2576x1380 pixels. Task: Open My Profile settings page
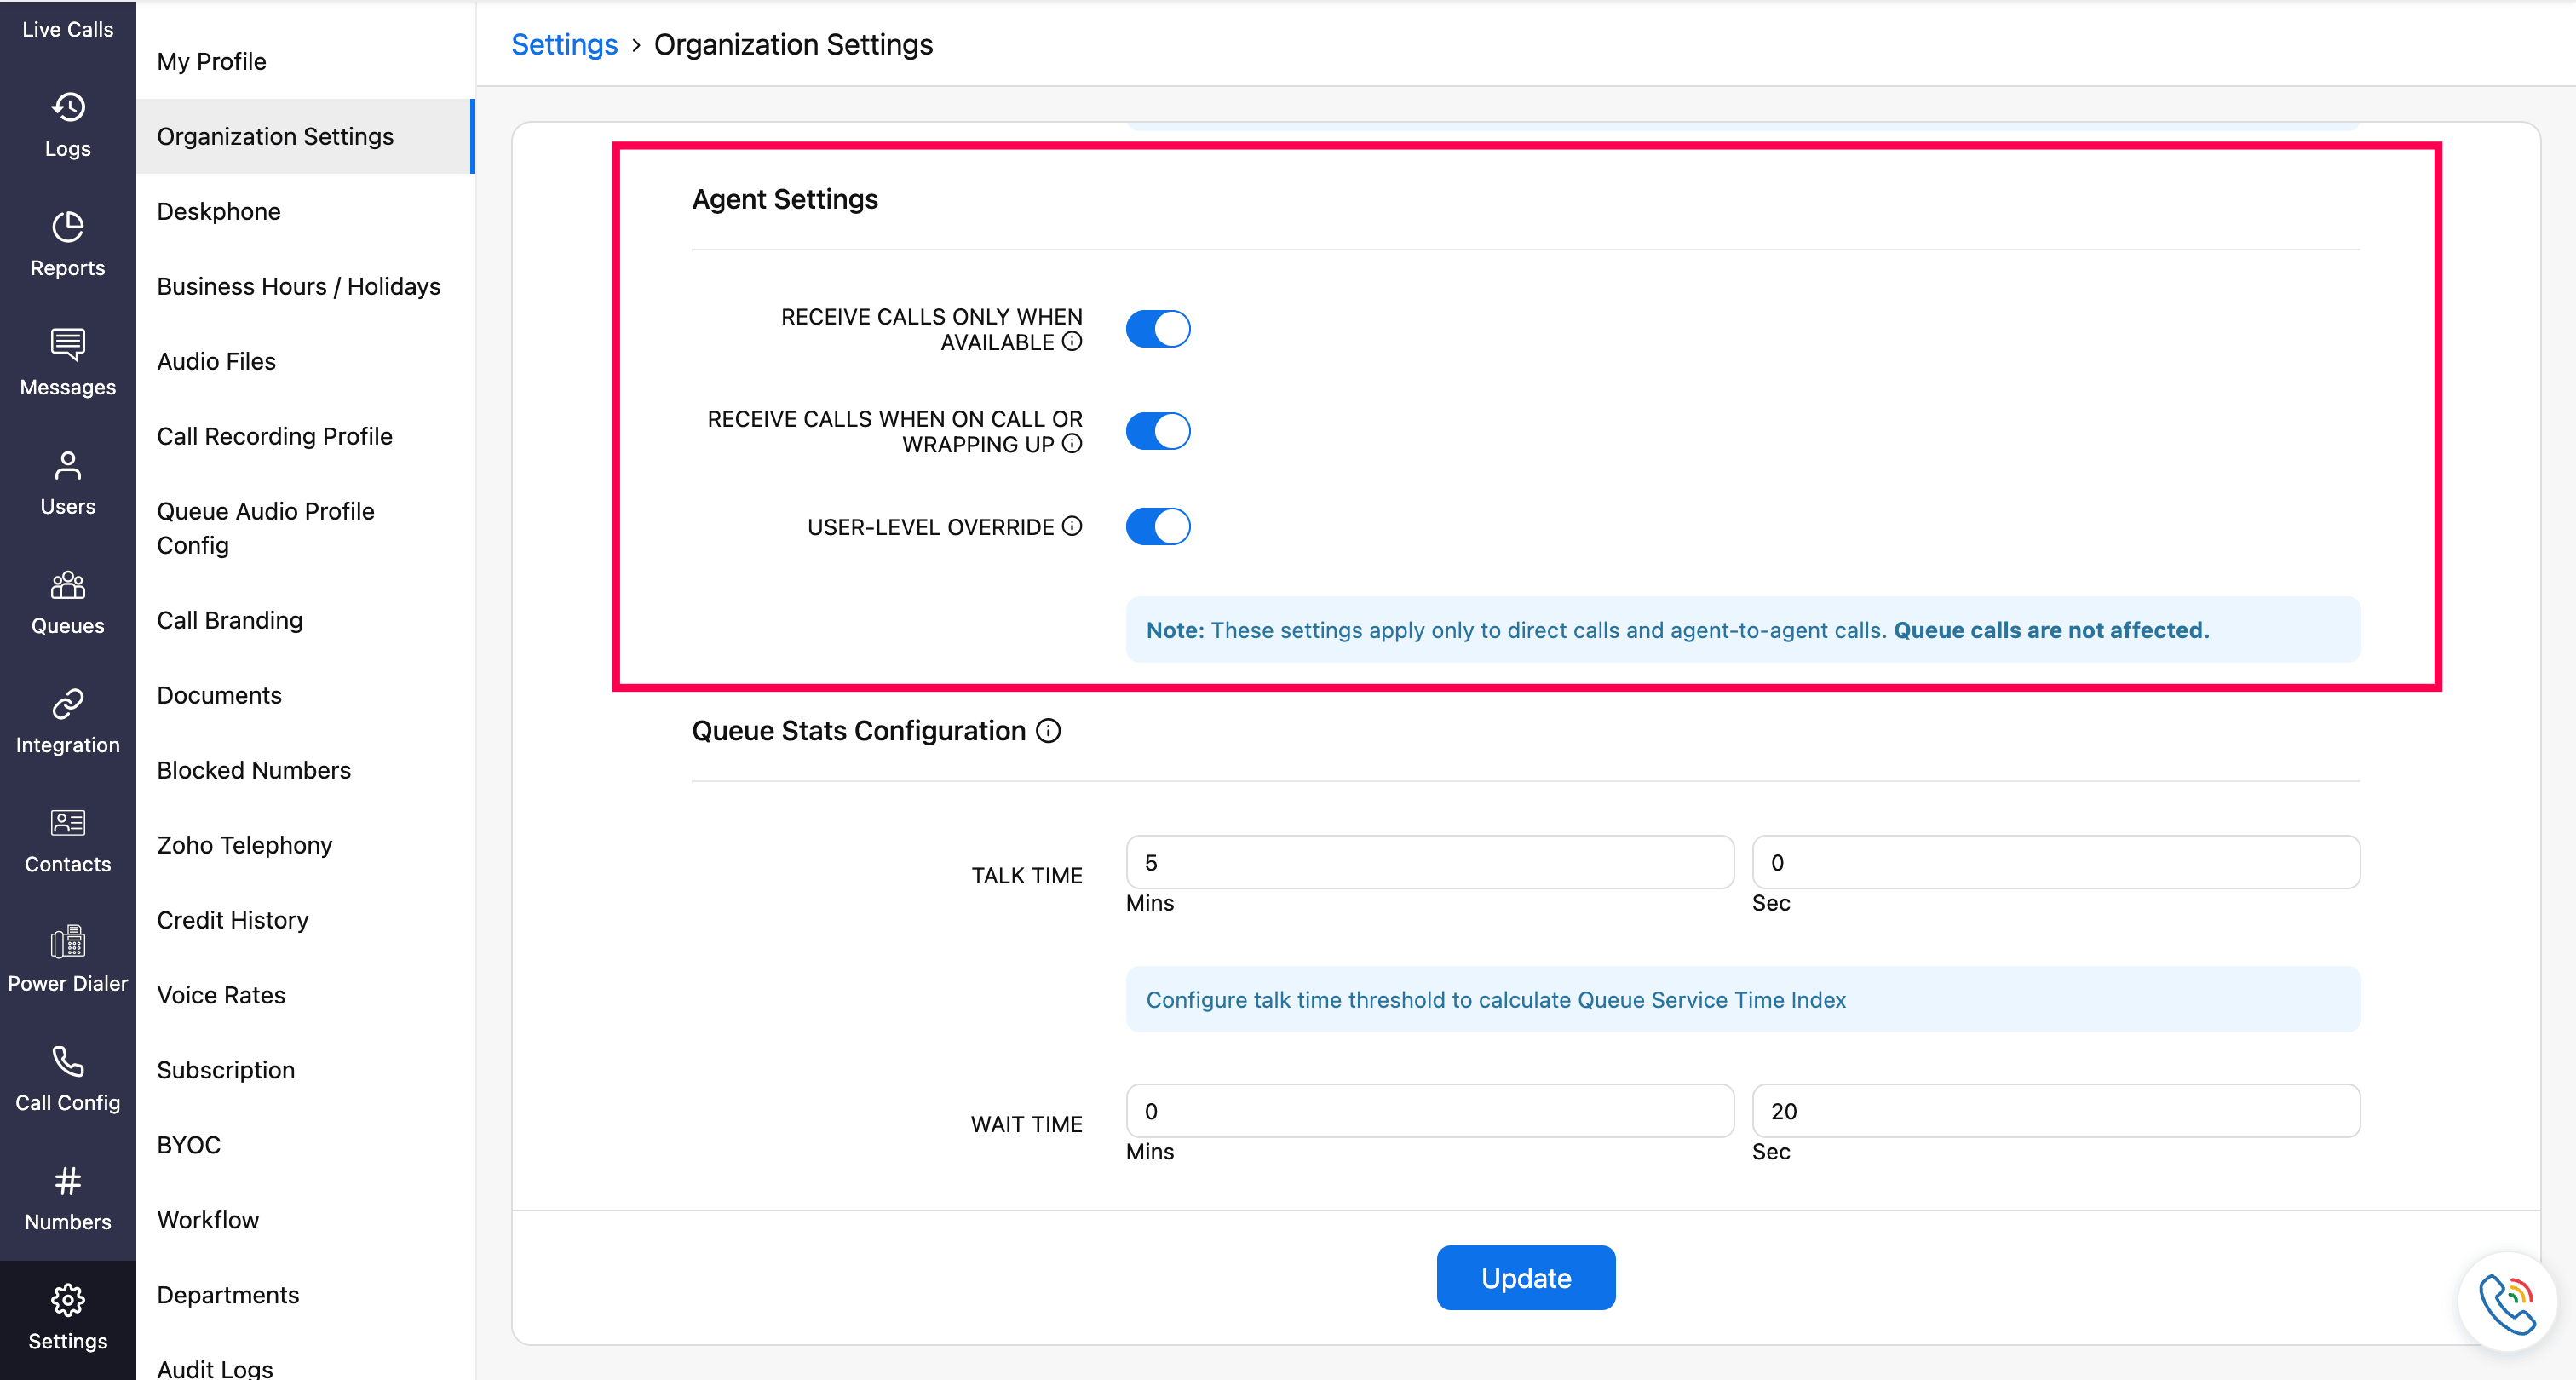[x=212, y=61]
